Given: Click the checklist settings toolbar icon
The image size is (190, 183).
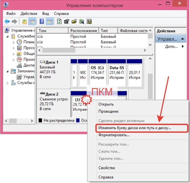Looking at the screenshot, I should [89, 22].
